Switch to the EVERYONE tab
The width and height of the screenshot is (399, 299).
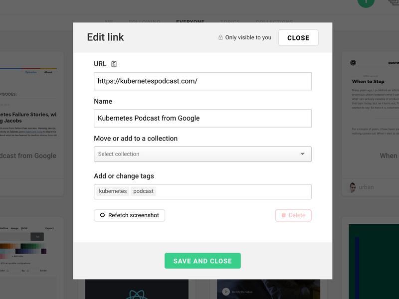pyautogui.click(x=190, y=22)
